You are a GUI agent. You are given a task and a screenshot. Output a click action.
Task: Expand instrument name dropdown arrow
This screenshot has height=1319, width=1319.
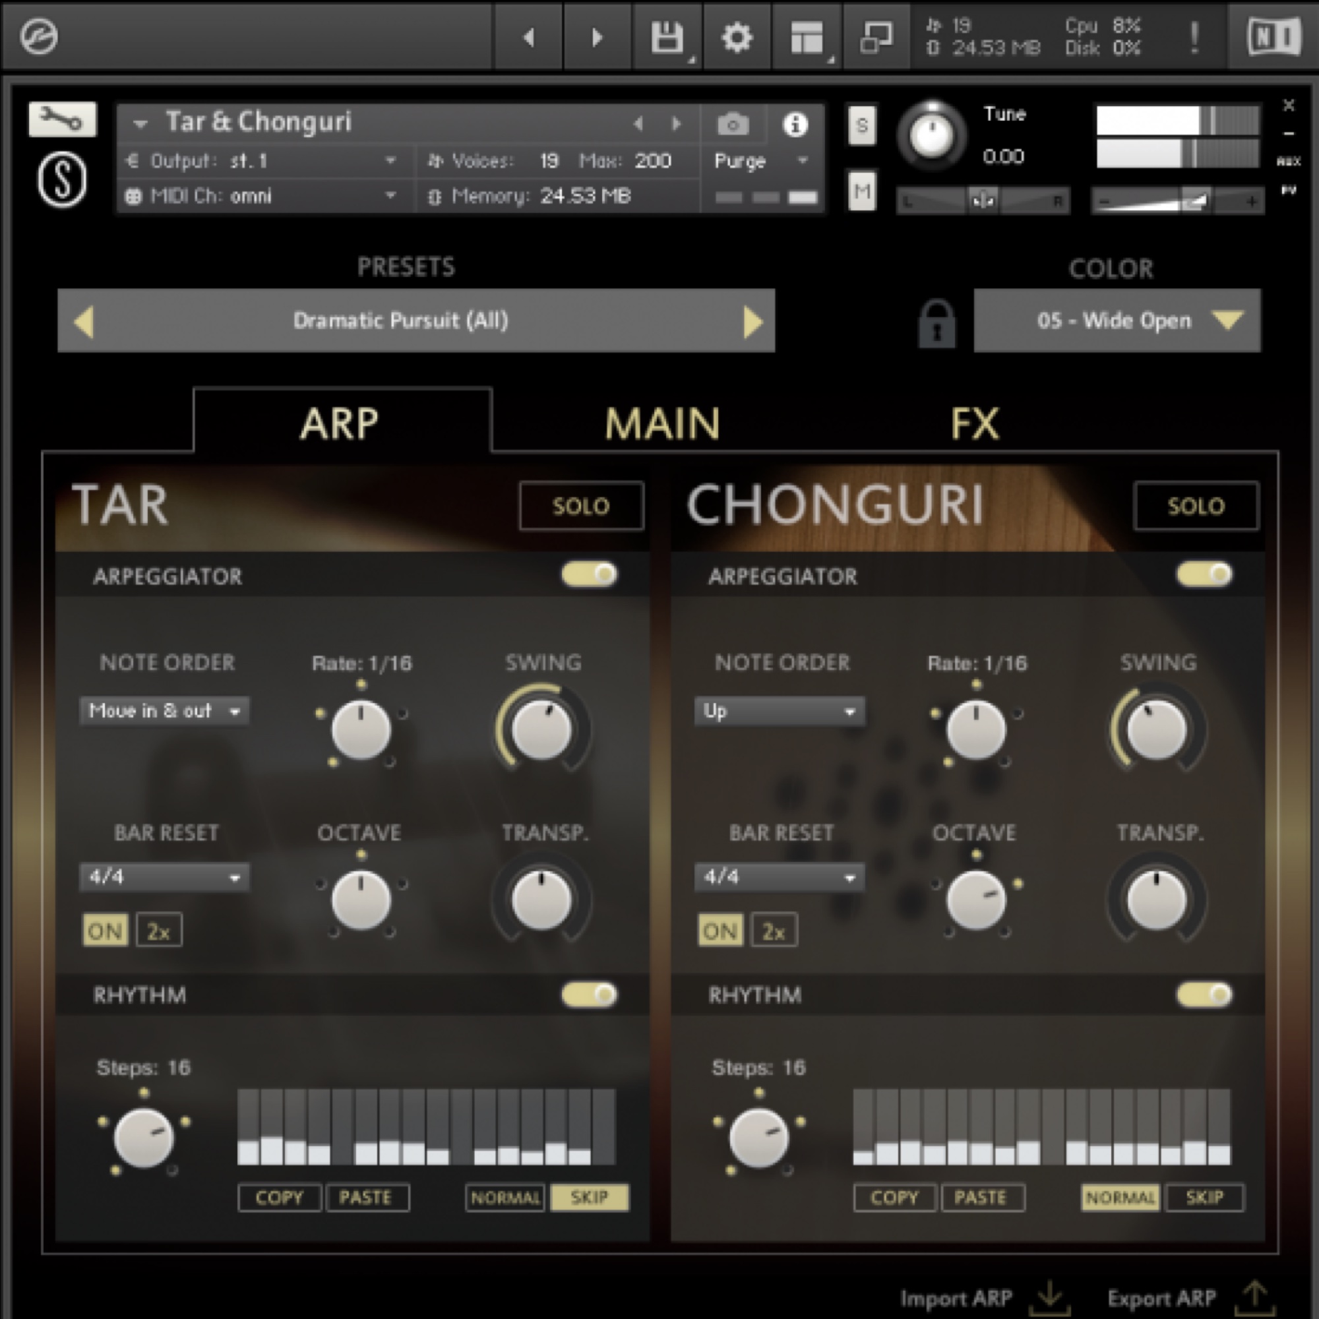[x=140, y=124]
